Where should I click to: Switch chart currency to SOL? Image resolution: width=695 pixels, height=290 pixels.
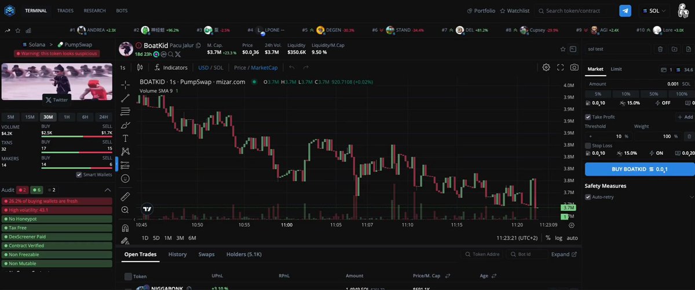tap(219, 68)
